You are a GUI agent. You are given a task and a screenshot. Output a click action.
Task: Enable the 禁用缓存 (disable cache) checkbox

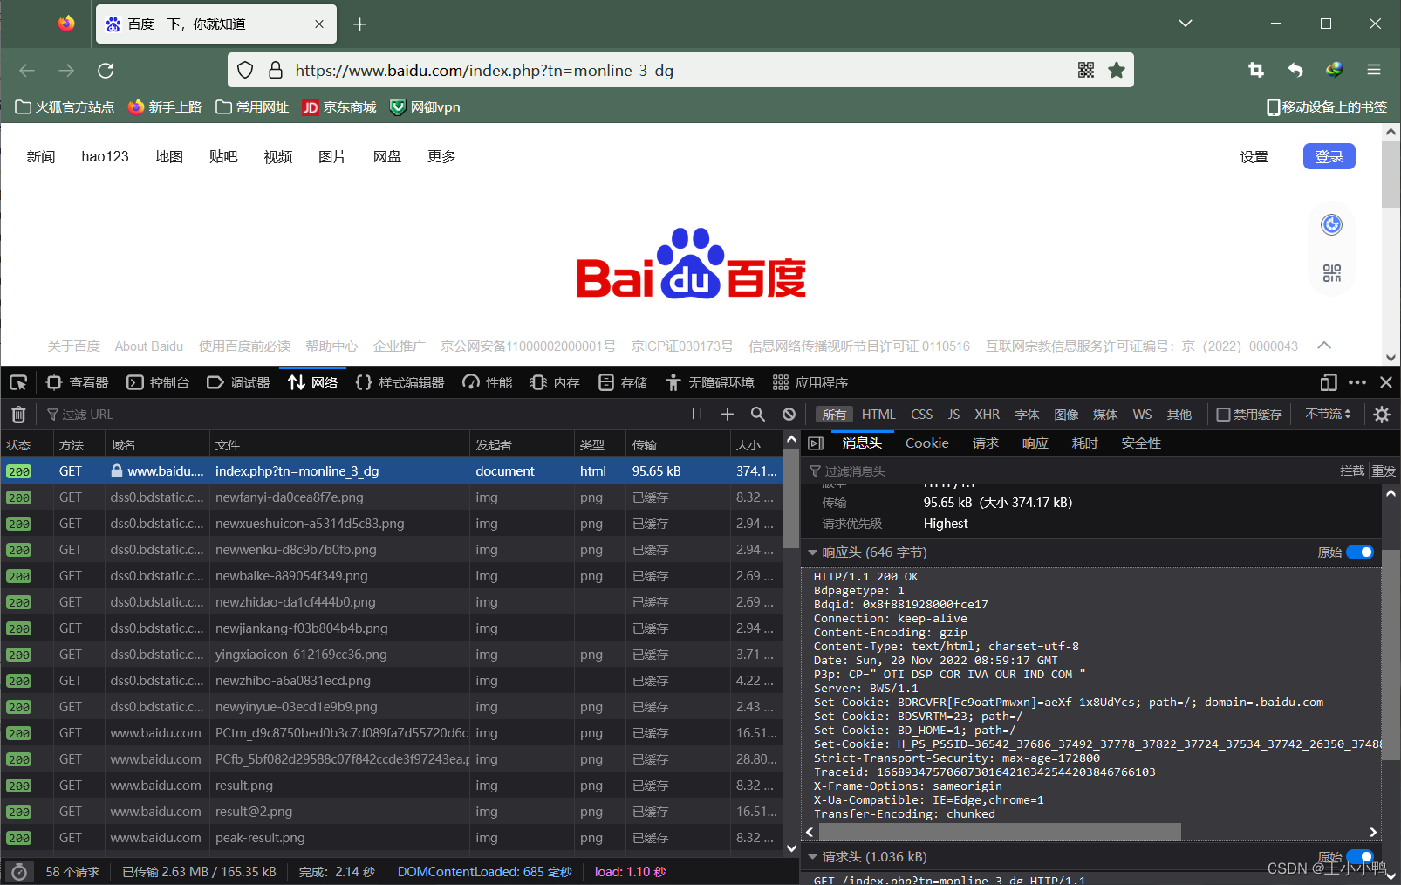1223,415
